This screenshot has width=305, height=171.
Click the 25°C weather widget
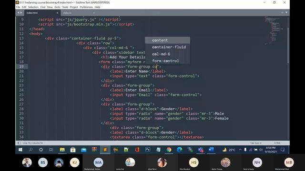tap(229, 150)
